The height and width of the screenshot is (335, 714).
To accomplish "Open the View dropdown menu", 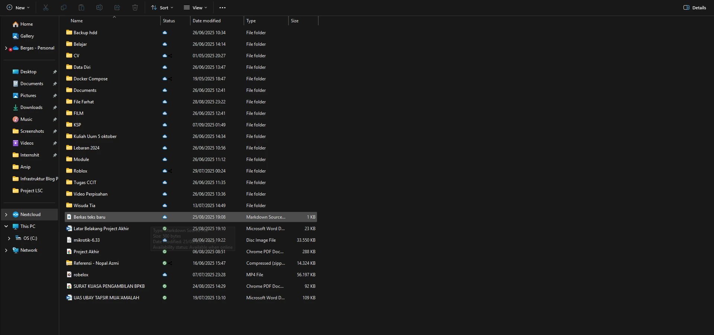I will click(195, 7).
